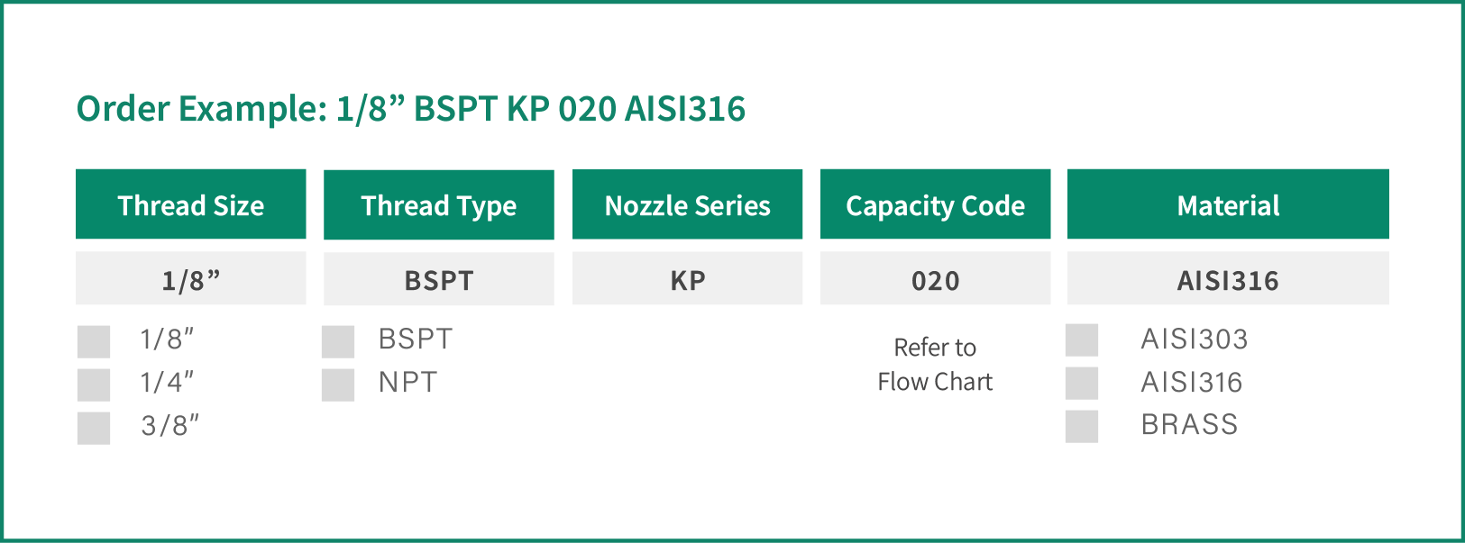Click the Capacity Code header
Screen dimensions: 1465x543
pyautogui.click(x=935, y=204)
